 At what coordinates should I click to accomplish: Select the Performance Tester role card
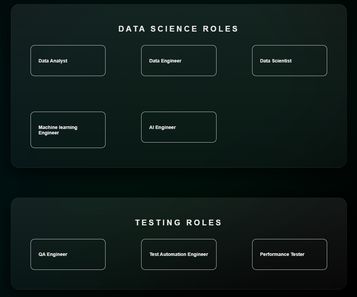pyautogui.click(x=289, y=254)
